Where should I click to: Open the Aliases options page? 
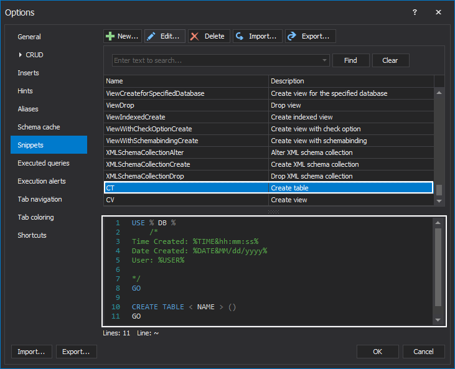click(28, 109)
